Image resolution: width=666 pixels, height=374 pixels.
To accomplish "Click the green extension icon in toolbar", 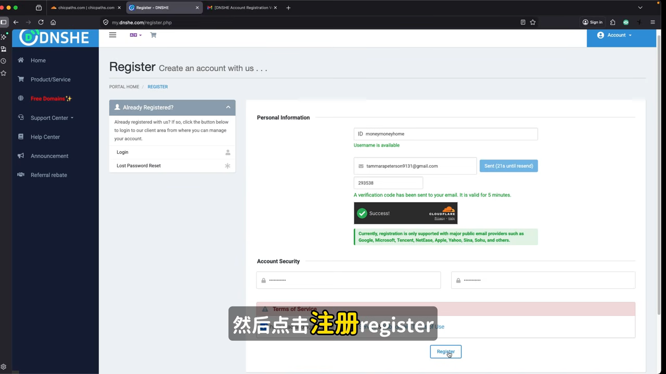I will pos(626,22).
